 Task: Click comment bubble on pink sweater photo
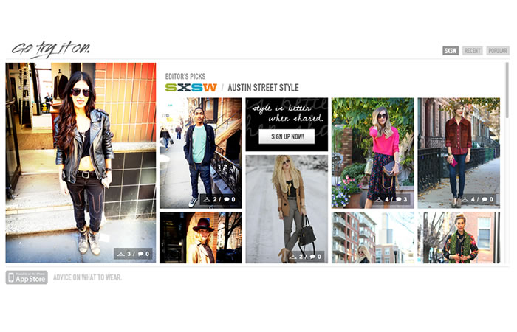coord(398,200)
